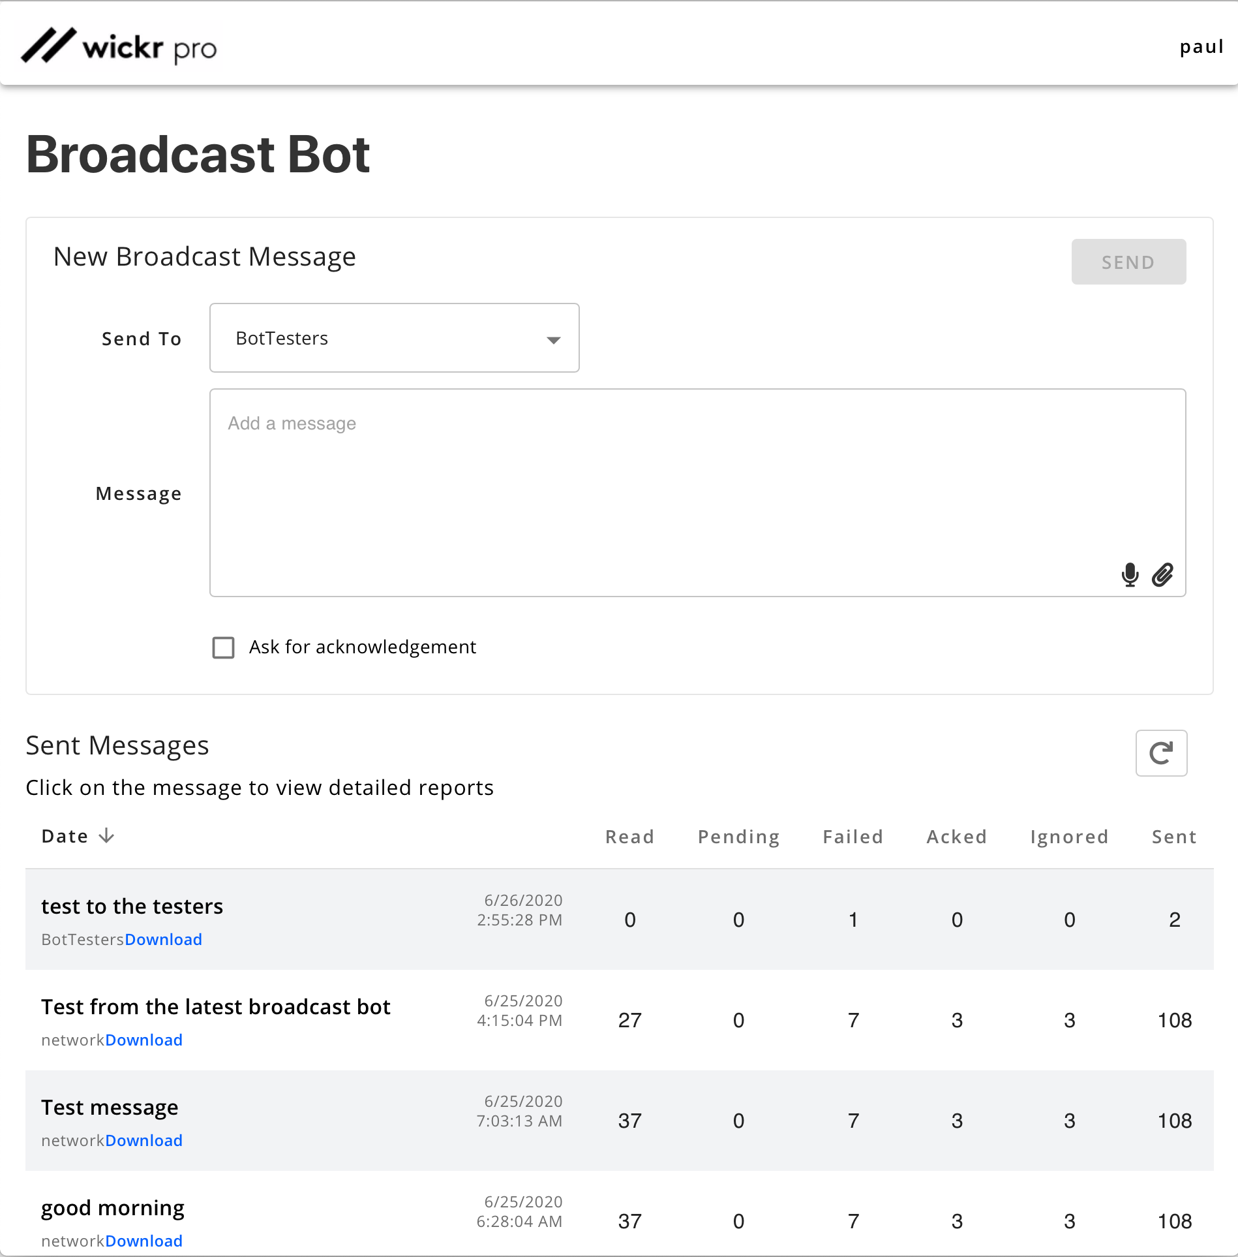
Task: Click the Broadcast Bot heading
Action: click(198, 155)
